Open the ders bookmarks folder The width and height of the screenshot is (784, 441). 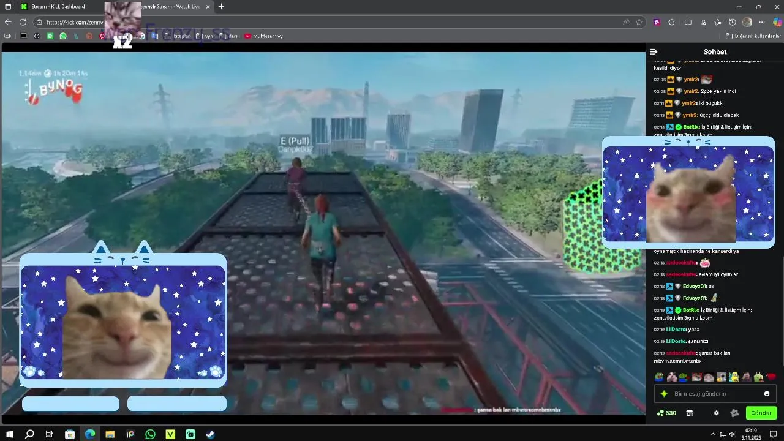pos(228,36)
